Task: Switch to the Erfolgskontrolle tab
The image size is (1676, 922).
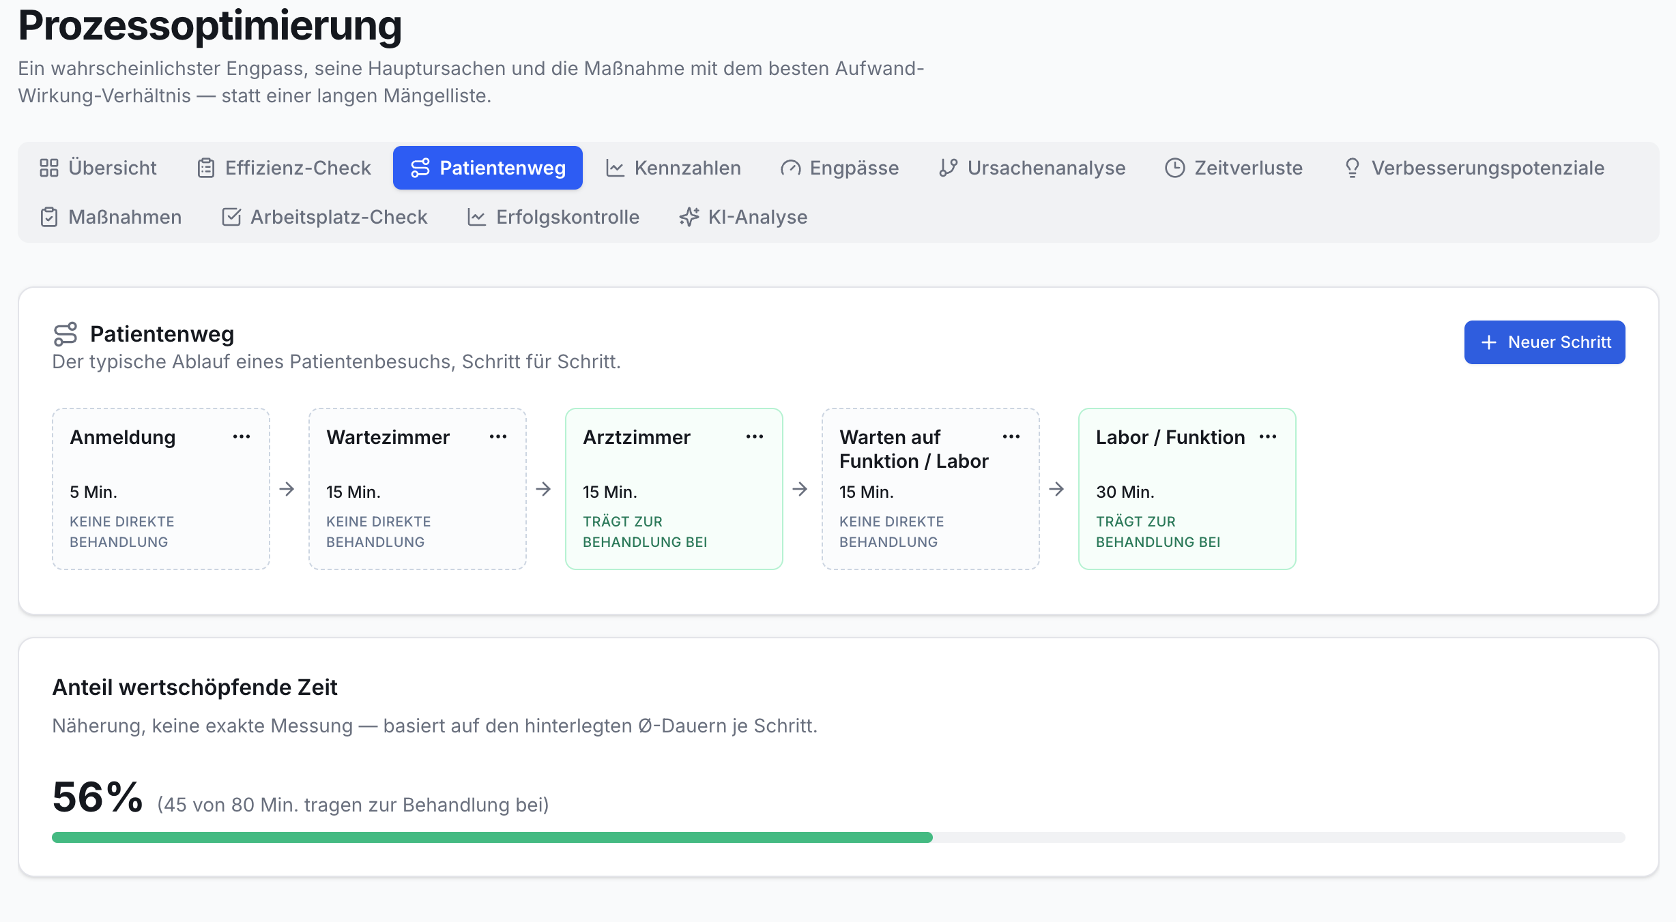Action: tap(553, 217)
